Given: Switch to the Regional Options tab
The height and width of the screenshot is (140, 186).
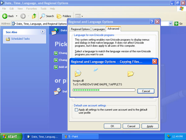Looking at the screenshot, I should click(x=80, y=29).
